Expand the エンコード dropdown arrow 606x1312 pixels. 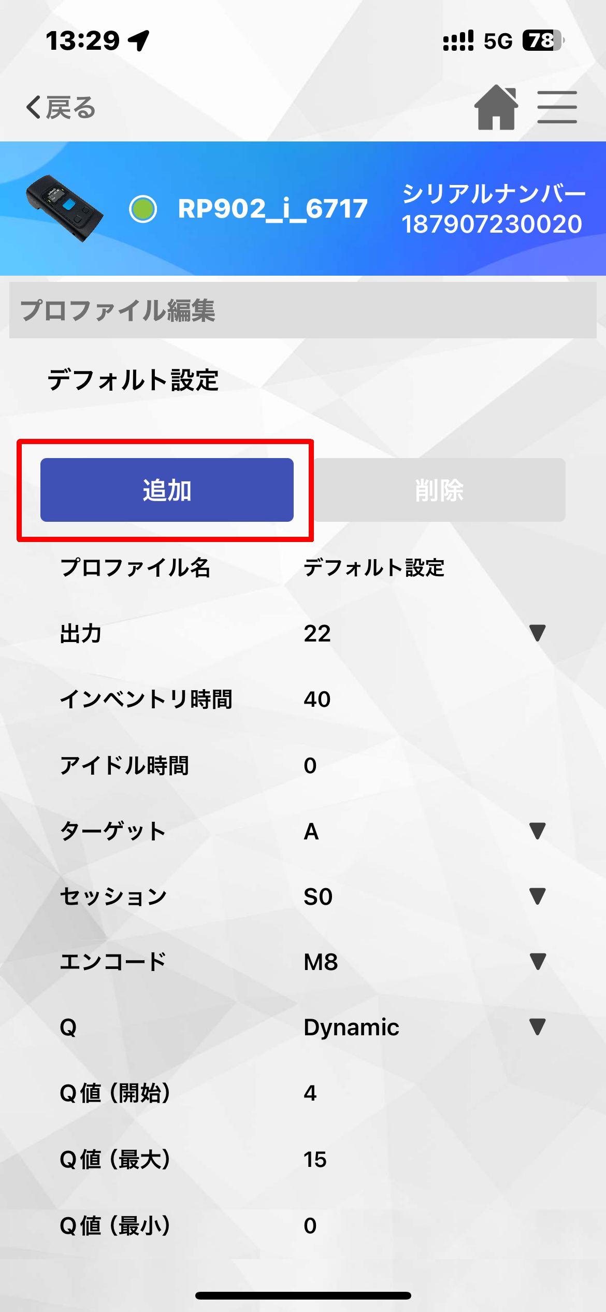click(538, 961)
